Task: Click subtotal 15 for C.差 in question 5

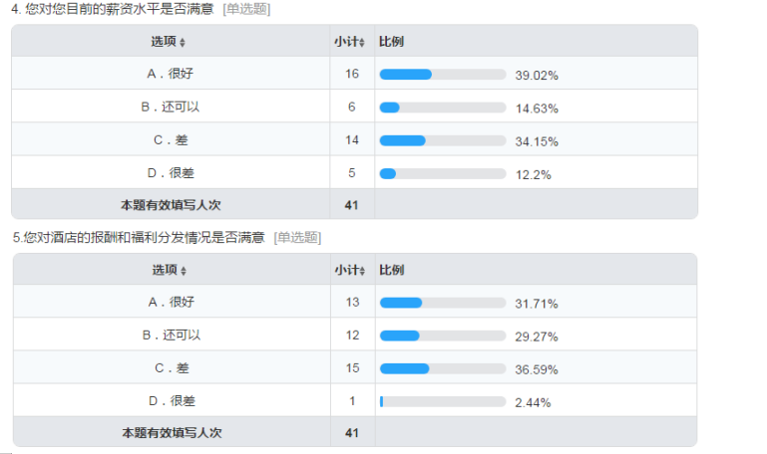Action: 353,368
